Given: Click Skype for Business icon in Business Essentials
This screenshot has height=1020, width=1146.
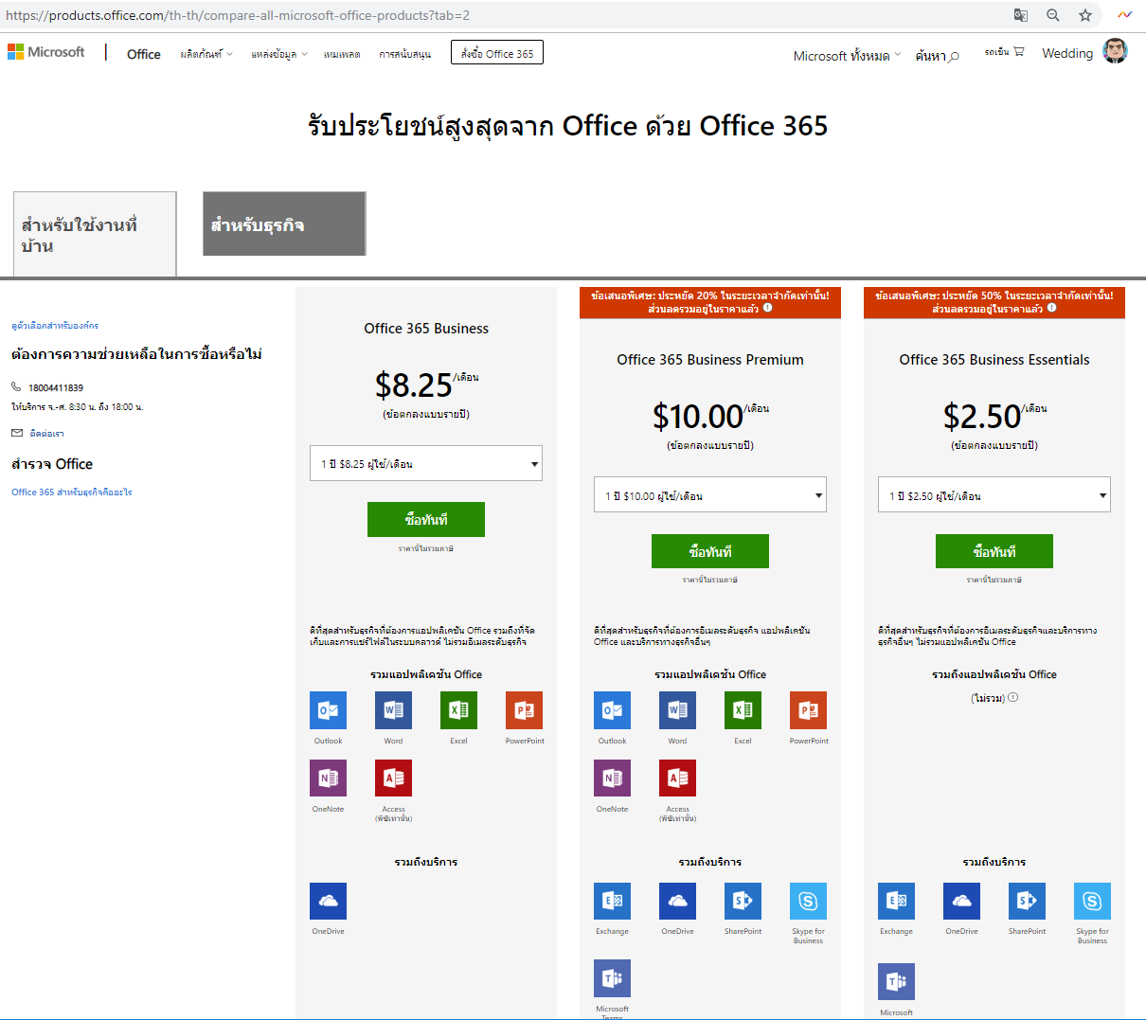Looking at the screenshot, I should [x=1092, y=901].
